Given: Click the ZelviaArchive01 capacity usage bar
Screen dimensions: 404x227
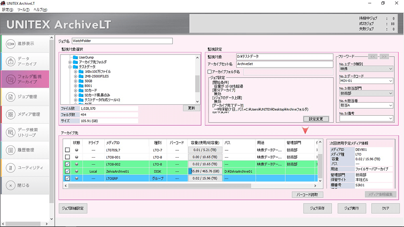Looking at the screenshot, I should 205,171.
